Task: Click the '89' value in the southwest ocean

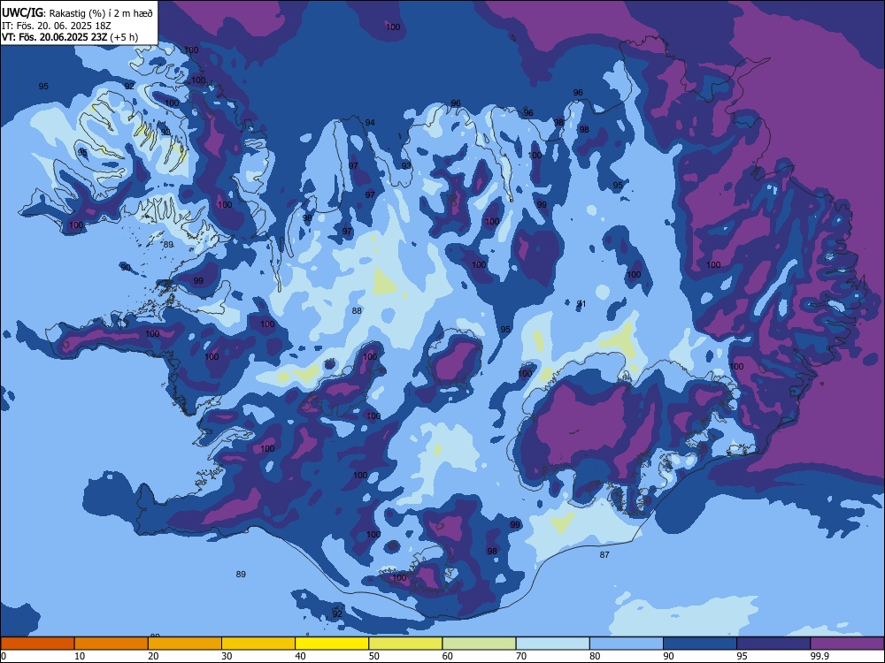Action: [241, 574]
